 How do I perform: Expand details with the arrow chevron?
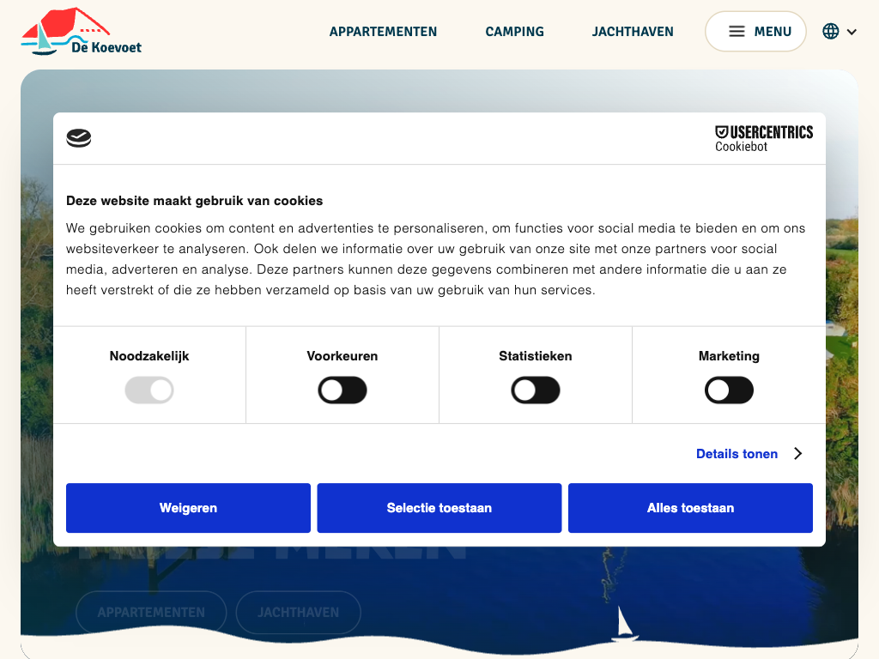click(797, 453)
